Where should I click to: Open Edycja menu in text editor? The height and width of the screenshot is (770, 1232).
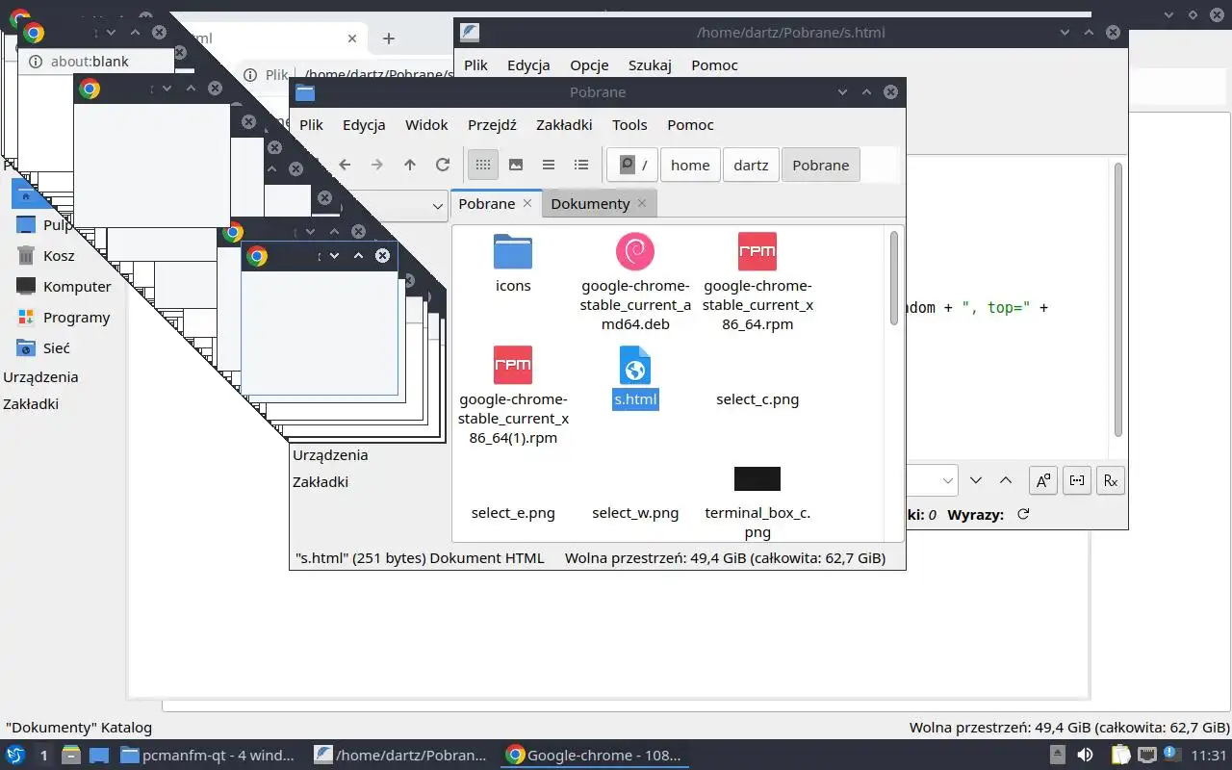528,64
